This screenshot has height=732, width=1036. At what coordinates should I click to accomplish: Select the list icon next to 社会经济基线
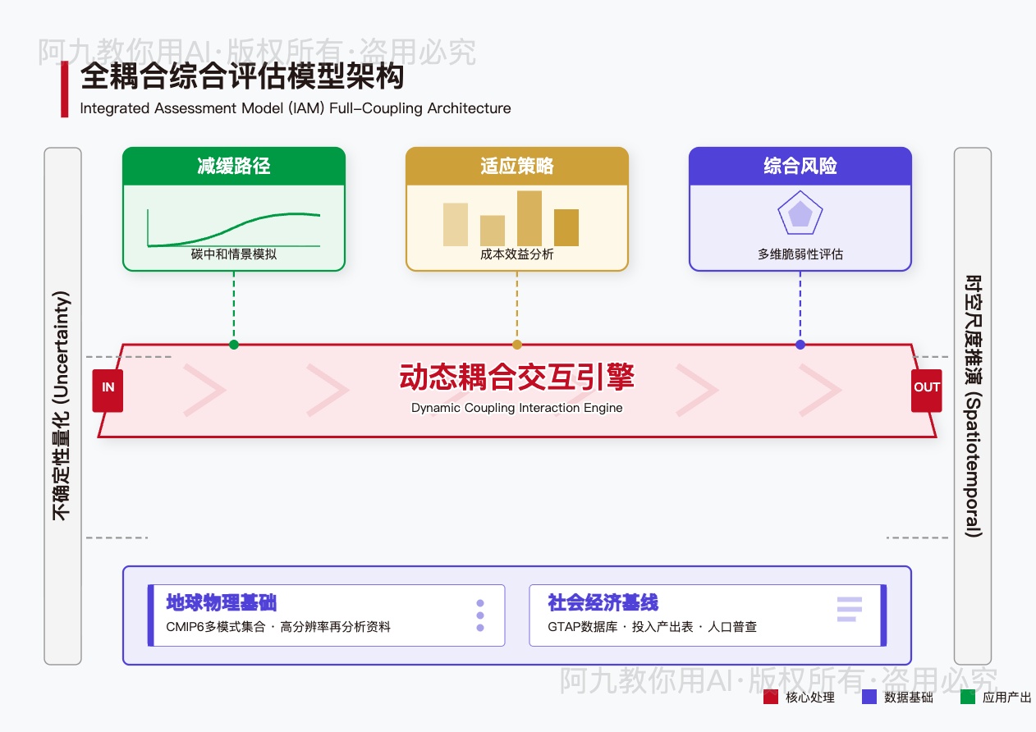coord(849,609)
